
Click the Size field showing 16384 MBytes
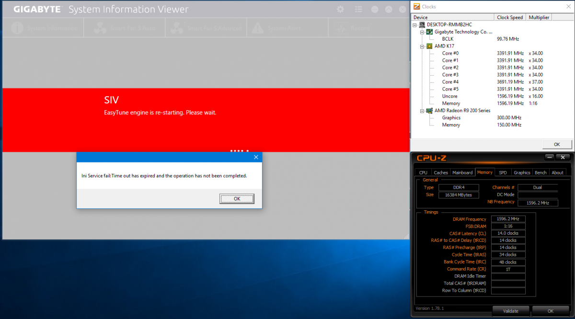(459, 195)
